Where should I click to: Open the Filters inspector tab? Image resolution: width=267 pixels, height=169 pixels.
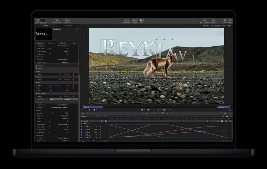pyautogui.click(x=63, y=43)
